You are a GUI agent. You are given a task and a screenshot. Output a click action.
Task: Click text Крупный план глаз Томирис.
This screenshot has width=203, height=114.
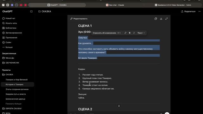tap(97, 78)
